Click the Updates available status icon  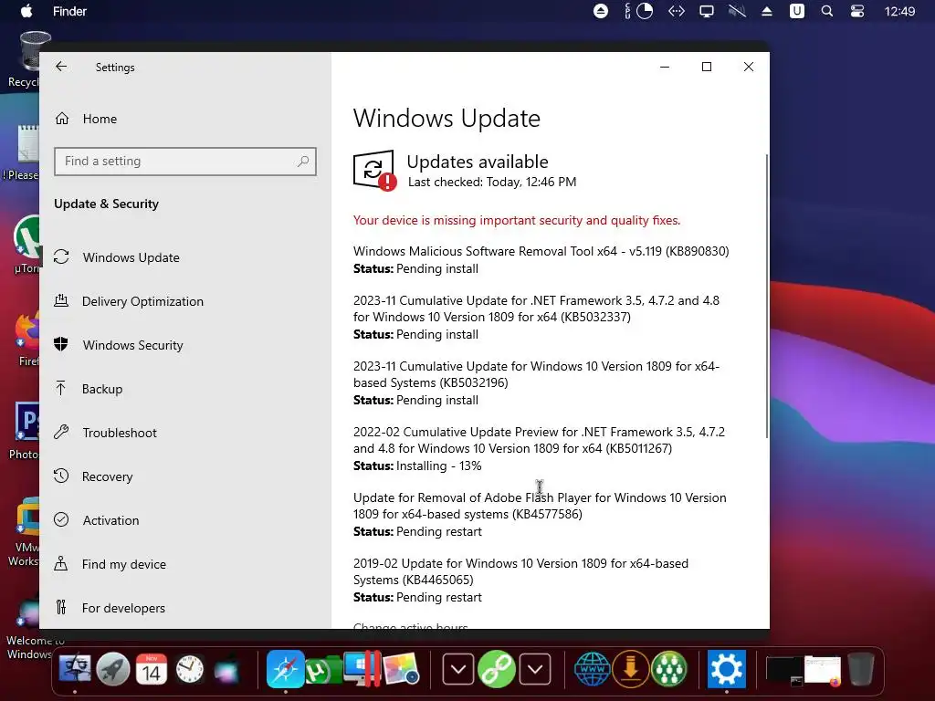[374, 171]
